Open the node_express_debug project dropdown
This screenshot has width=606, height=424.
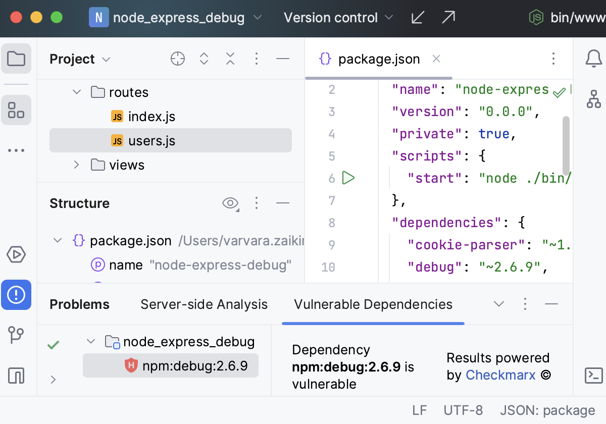[x=175, y=18]
